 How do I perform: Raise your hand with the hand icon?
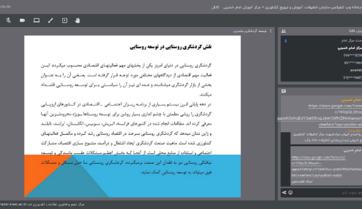(77, 20)
